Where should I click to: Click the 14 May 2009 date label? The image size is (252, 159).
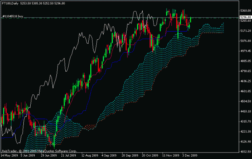point(9,155)
